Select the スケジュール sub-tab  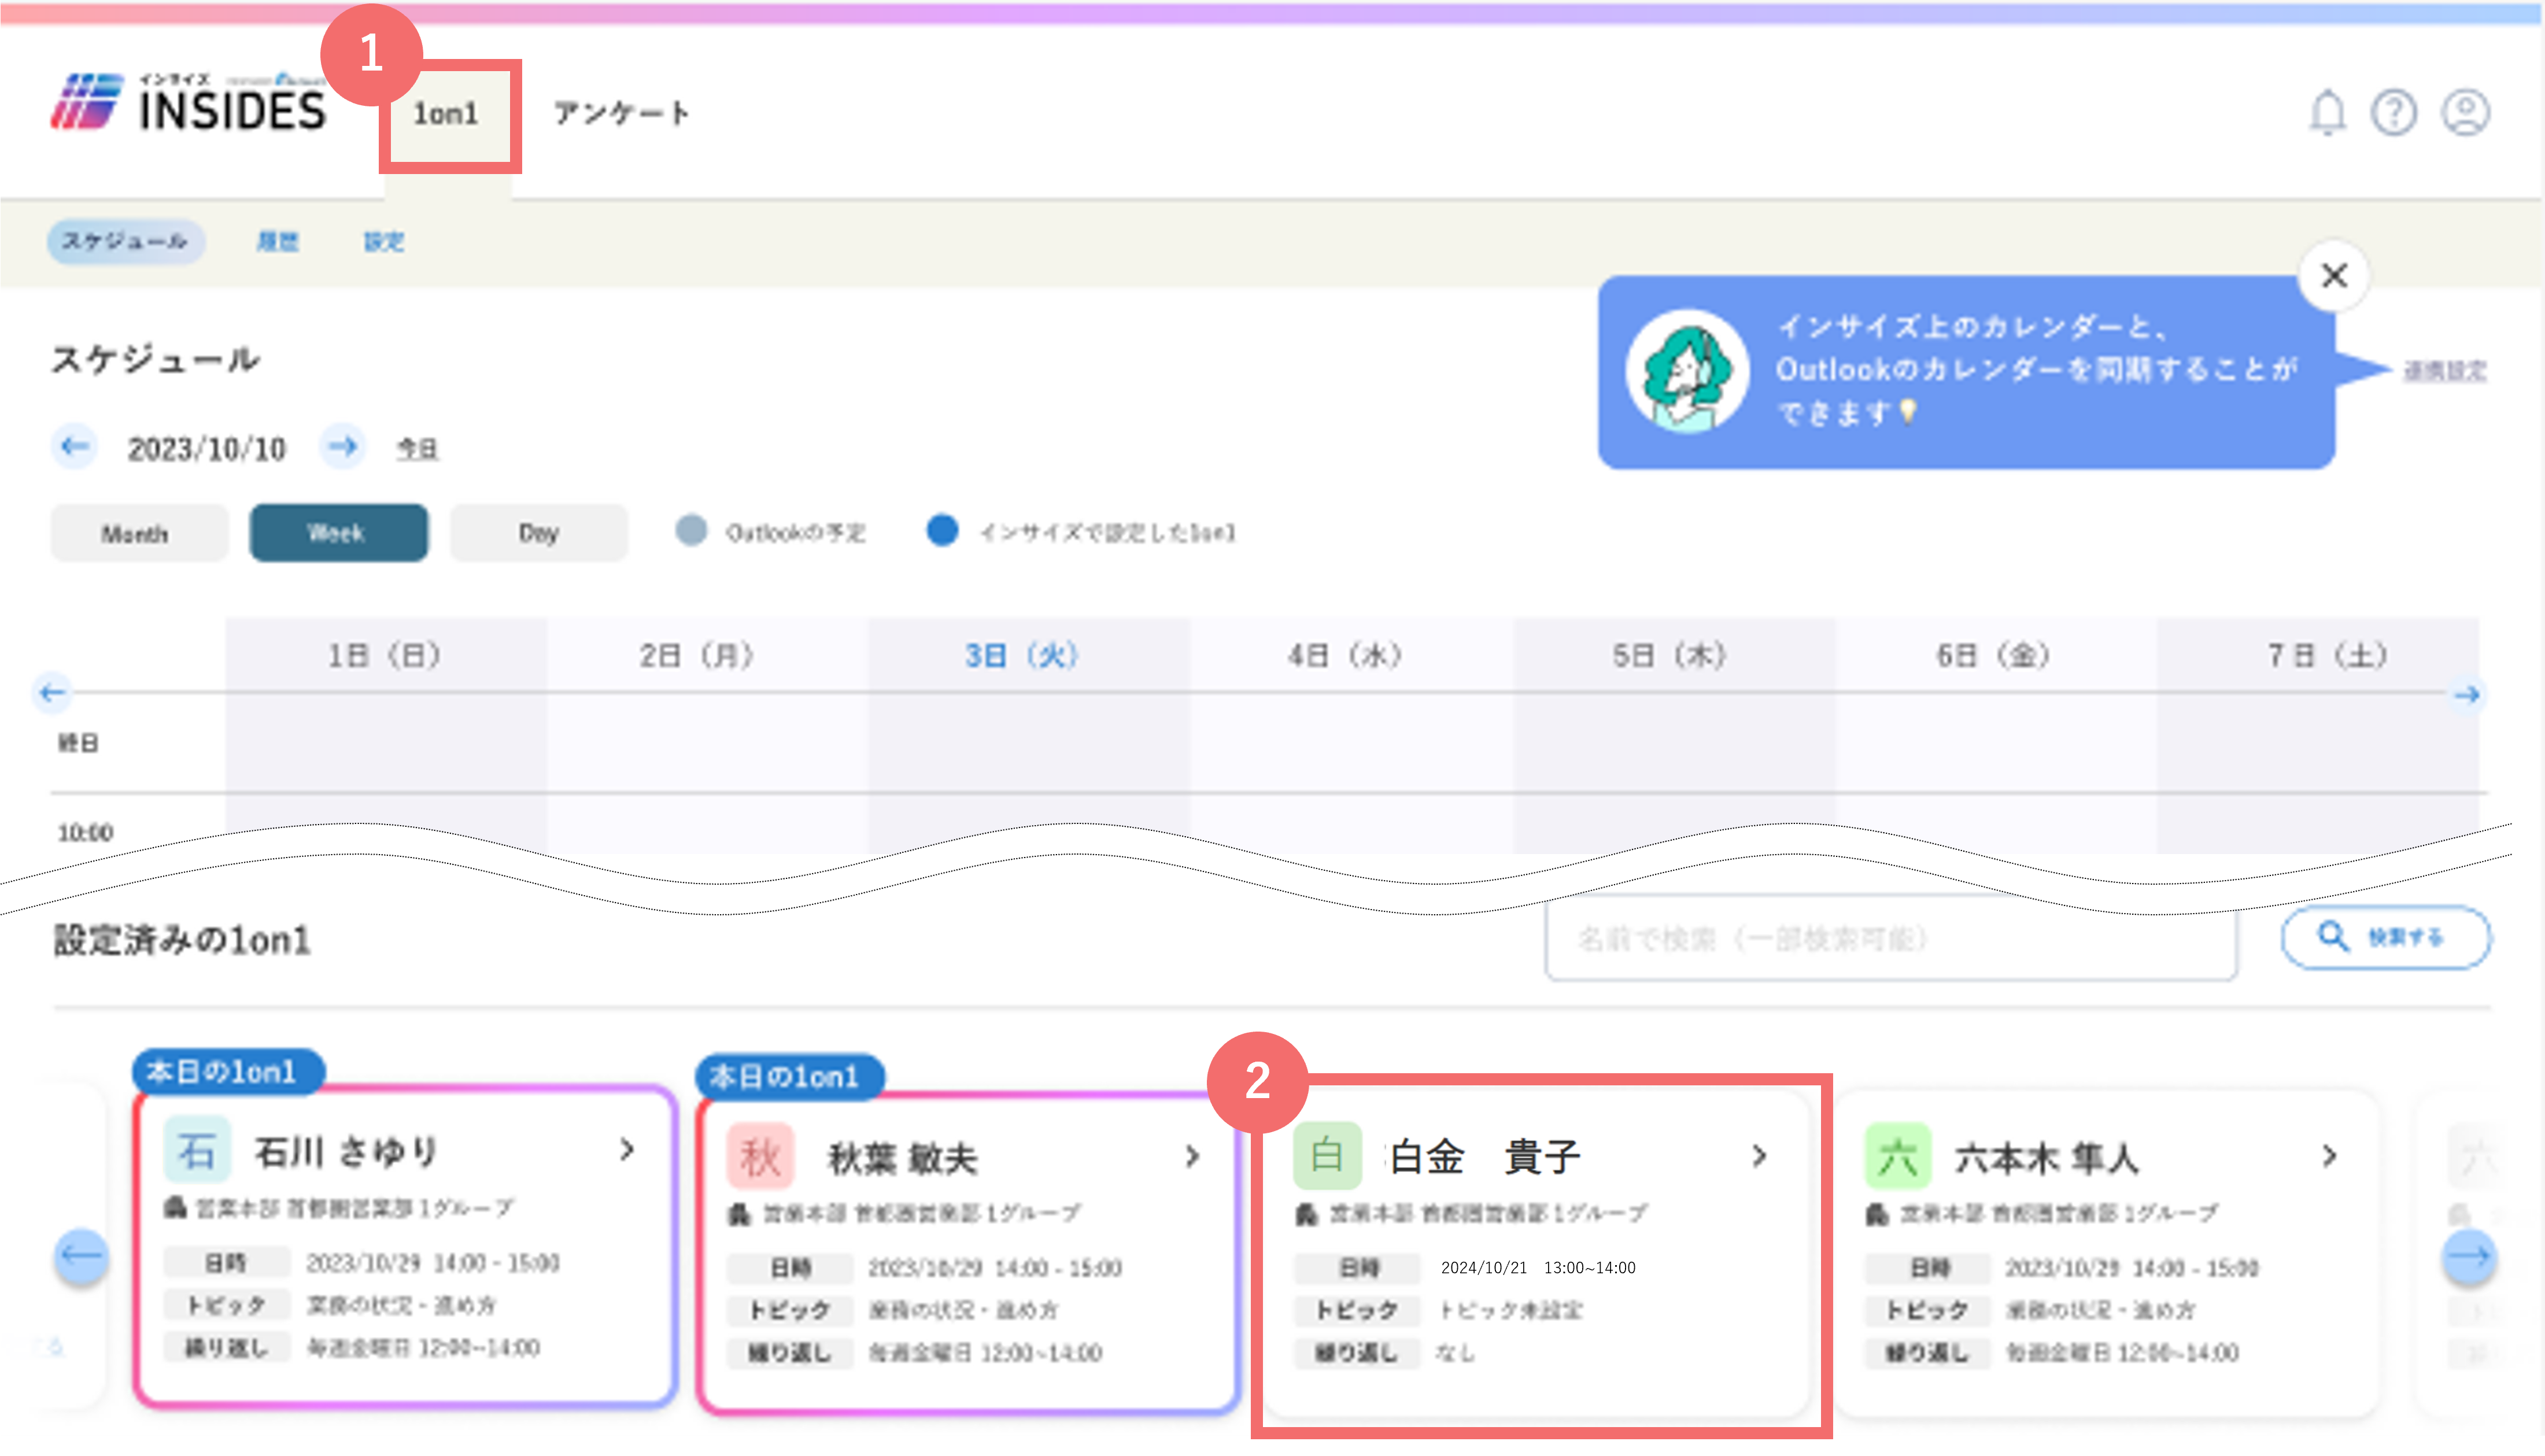(126, 241)
